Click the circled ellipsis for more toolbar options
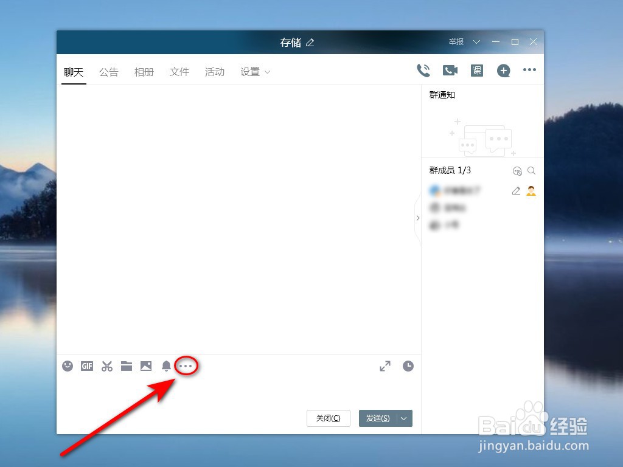 (186, 366)
